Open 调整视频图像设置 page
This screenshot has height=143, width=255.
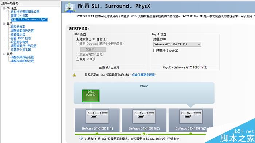[x=22, y=61]
